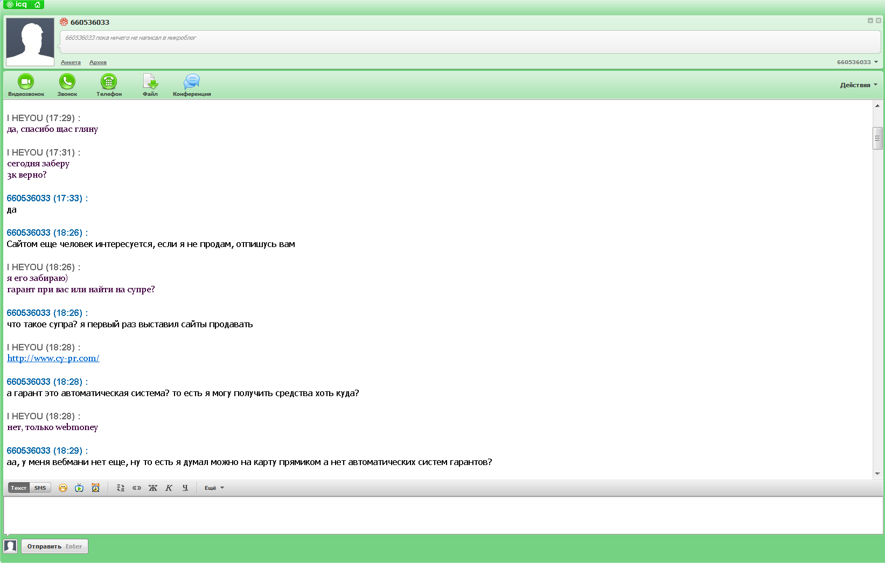Start a video call via Видеозвонок
The height and width of the screenshot is (563, 885).
[26, 85]
